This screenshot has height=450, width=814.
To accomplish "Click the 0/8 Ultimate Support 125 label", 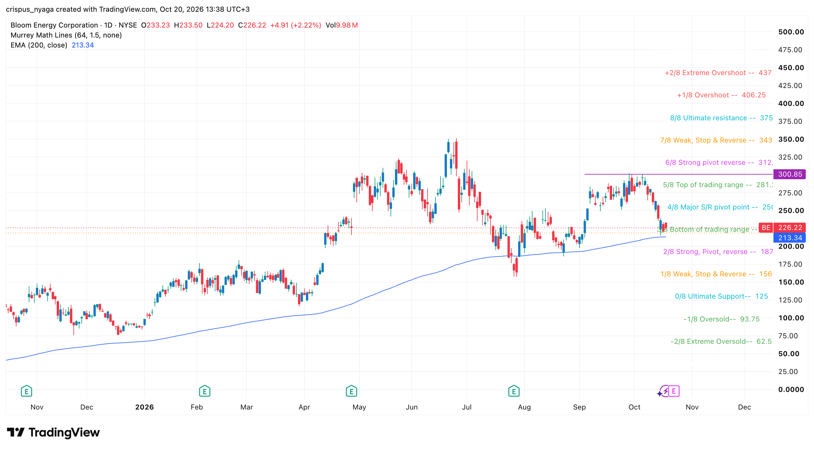I will point(721,296).
